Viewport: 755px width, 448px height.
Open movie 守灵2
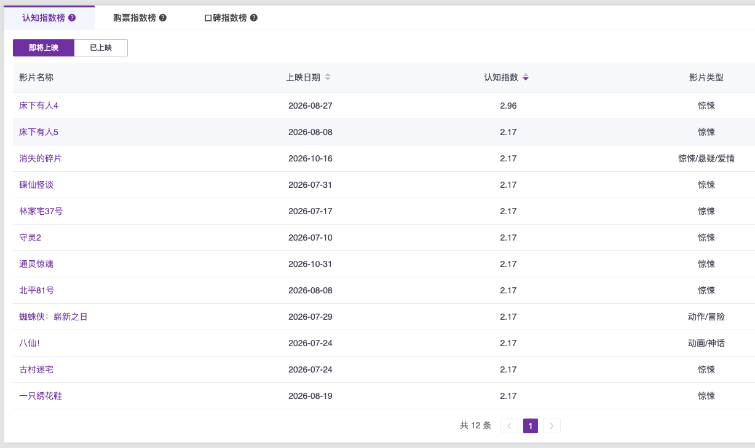coord(30,238)
